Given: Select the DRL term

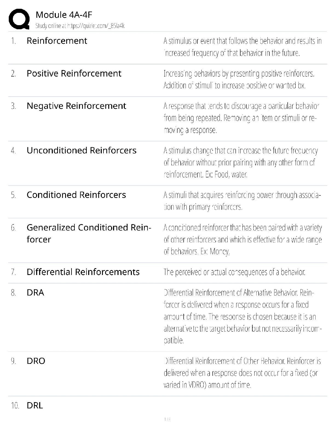Looking at the screenshot, I should point(35,405).
